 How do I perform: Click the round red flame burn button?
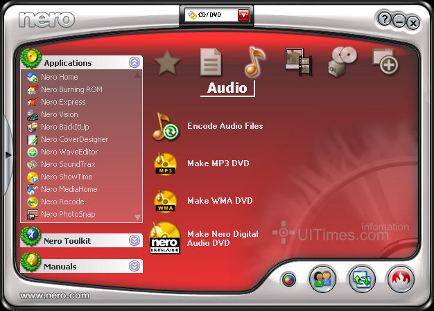tap(401, 278)
